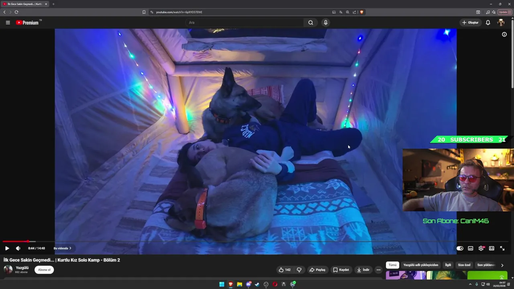Start voice search with microphone icon

point(326,22)
